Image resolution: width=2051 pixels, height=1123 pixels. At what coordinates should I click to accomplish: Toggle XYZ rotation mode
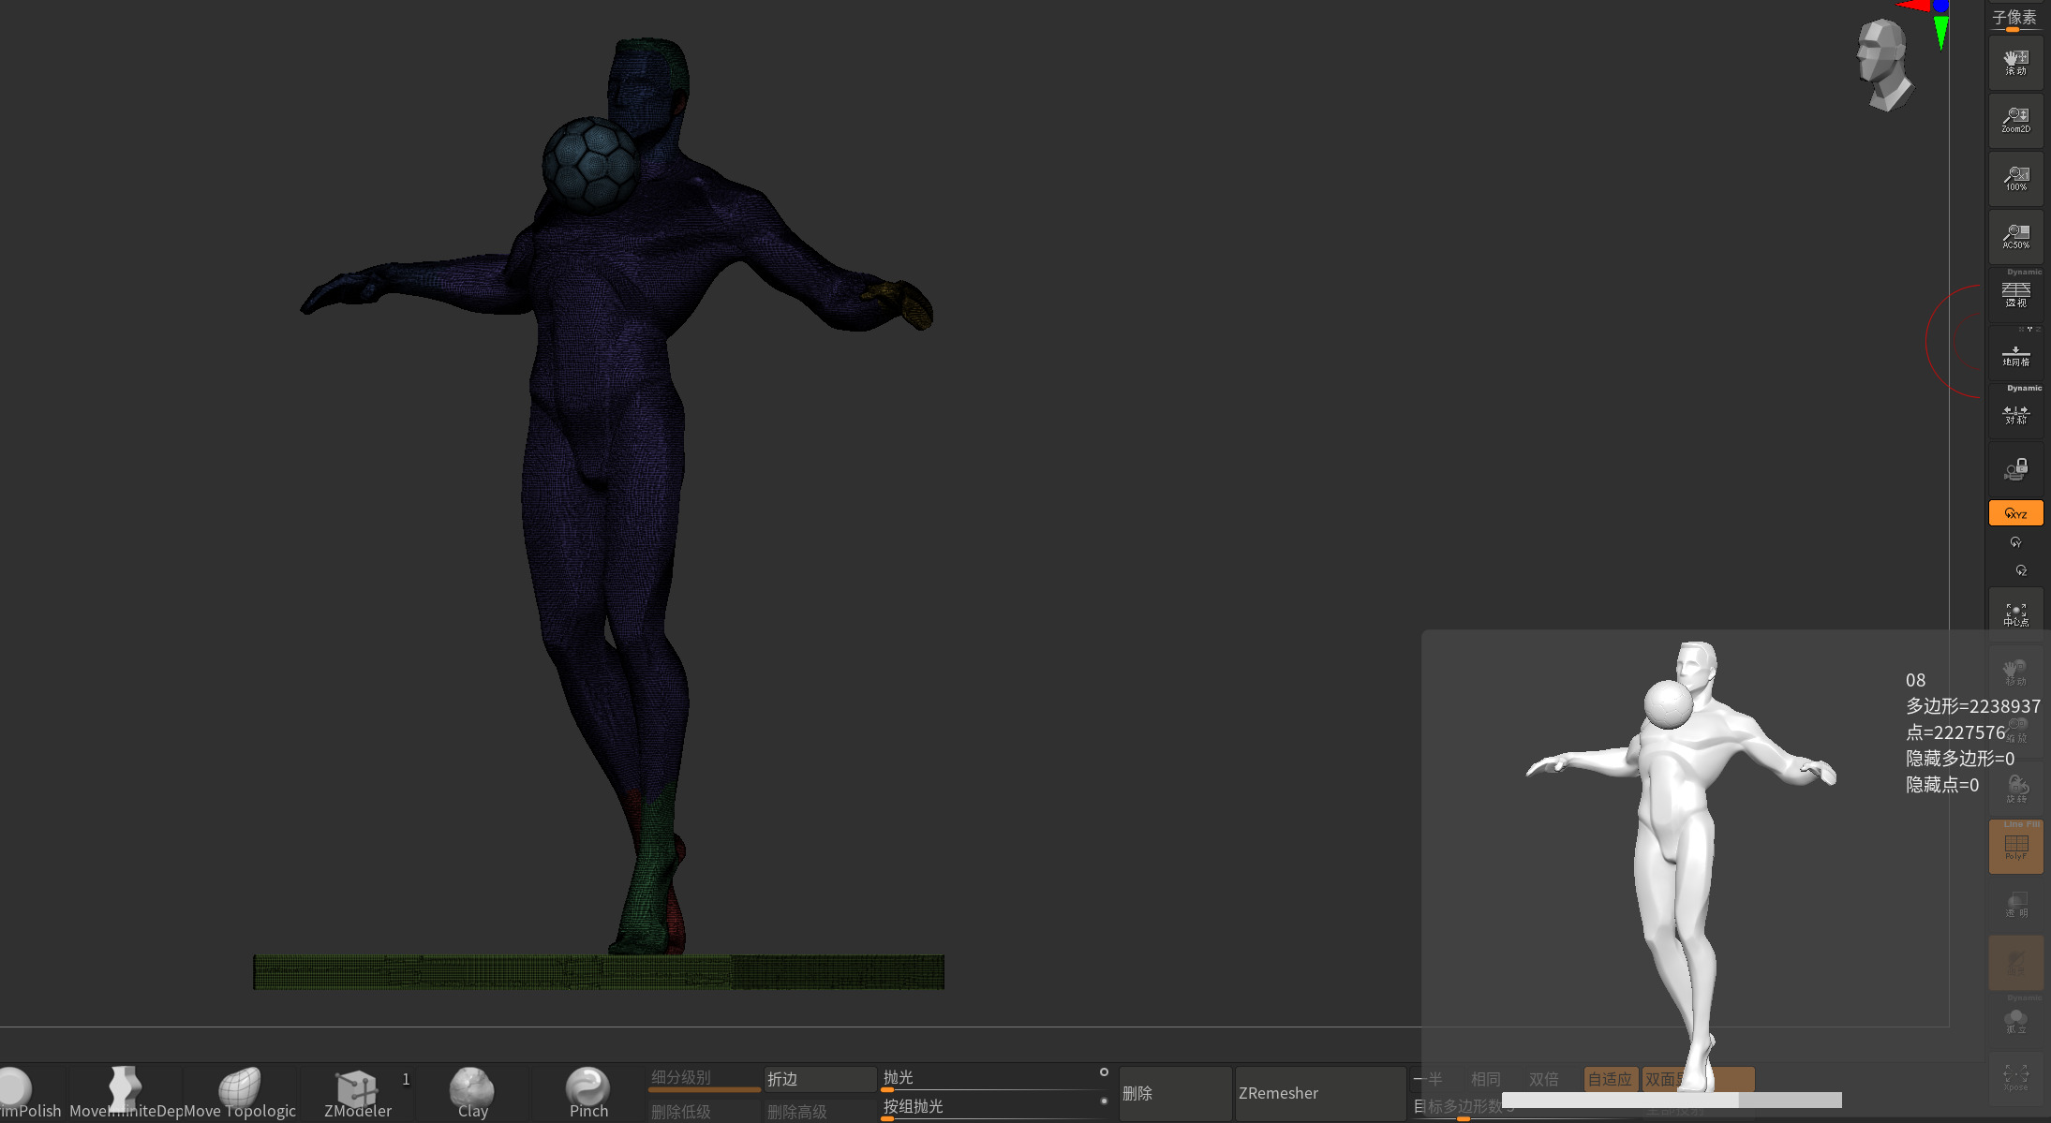[2015, 513]
